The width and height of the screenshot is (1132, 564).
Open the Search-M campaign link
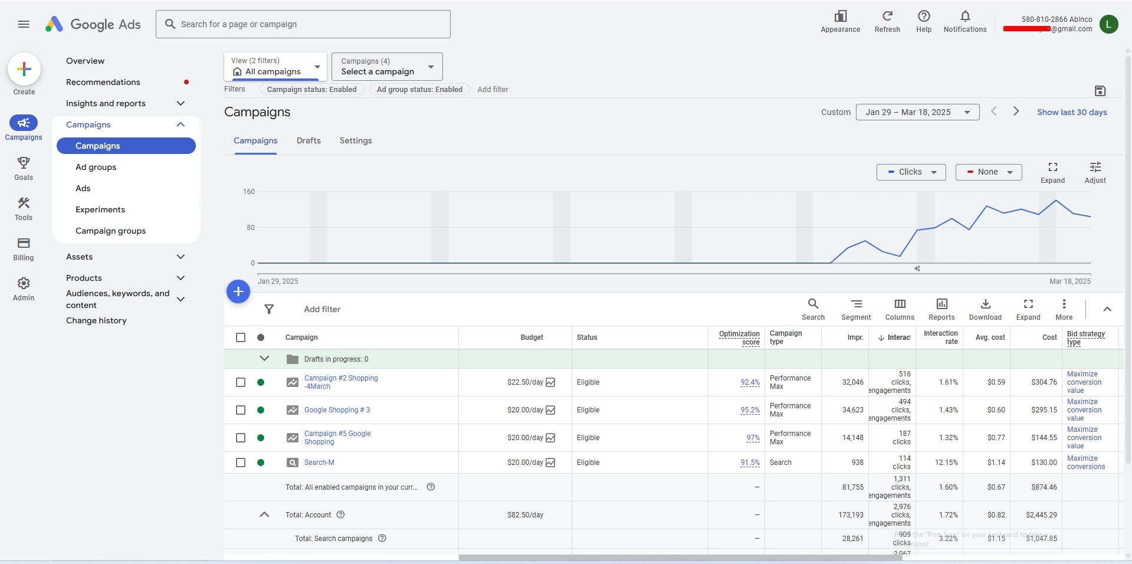[319, 463]
